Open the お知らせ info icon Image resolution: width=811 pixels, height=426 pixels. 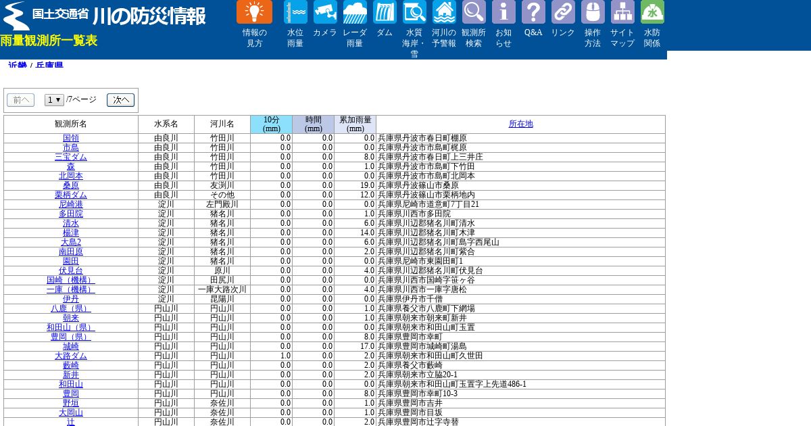pos(503,12)
